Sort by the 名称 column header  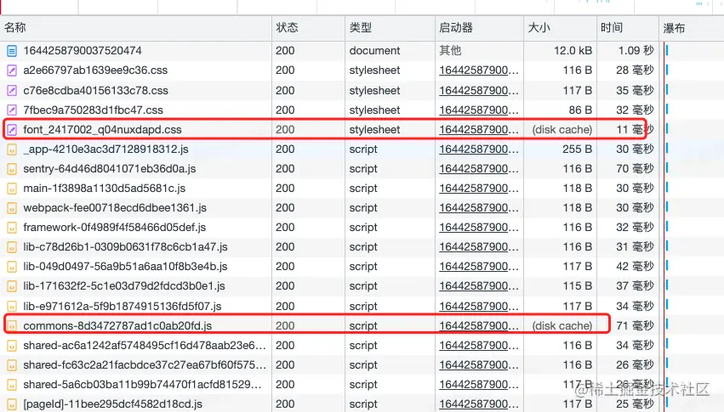click(x=136, y=28)
